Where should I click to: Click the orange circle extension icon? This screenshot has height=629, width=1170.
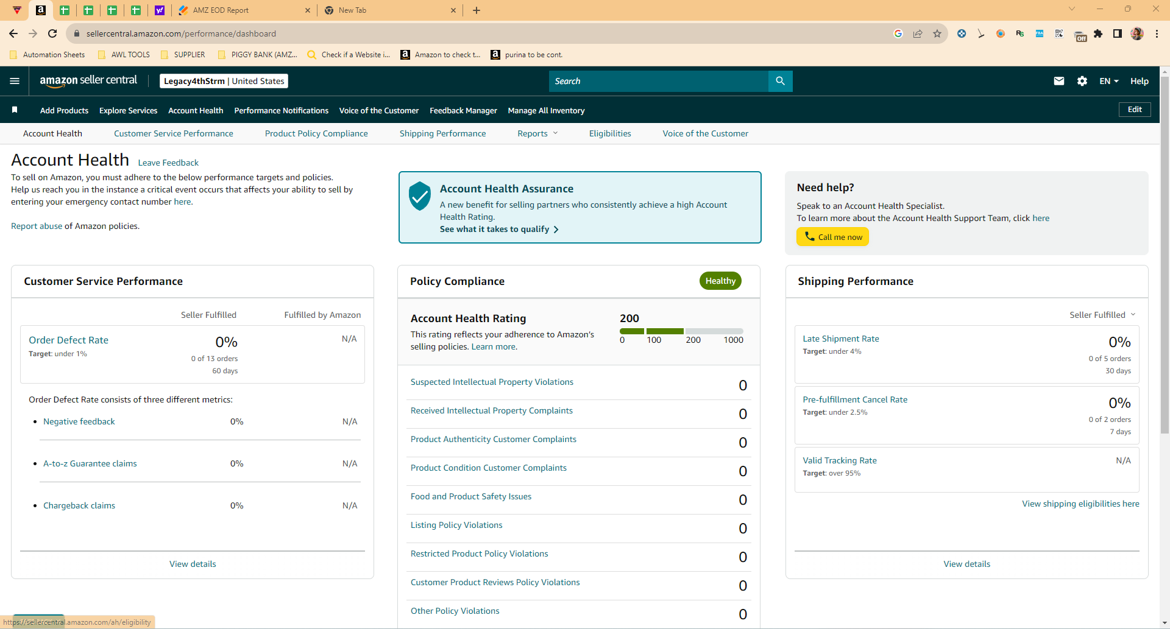[x=1001, y=33]
